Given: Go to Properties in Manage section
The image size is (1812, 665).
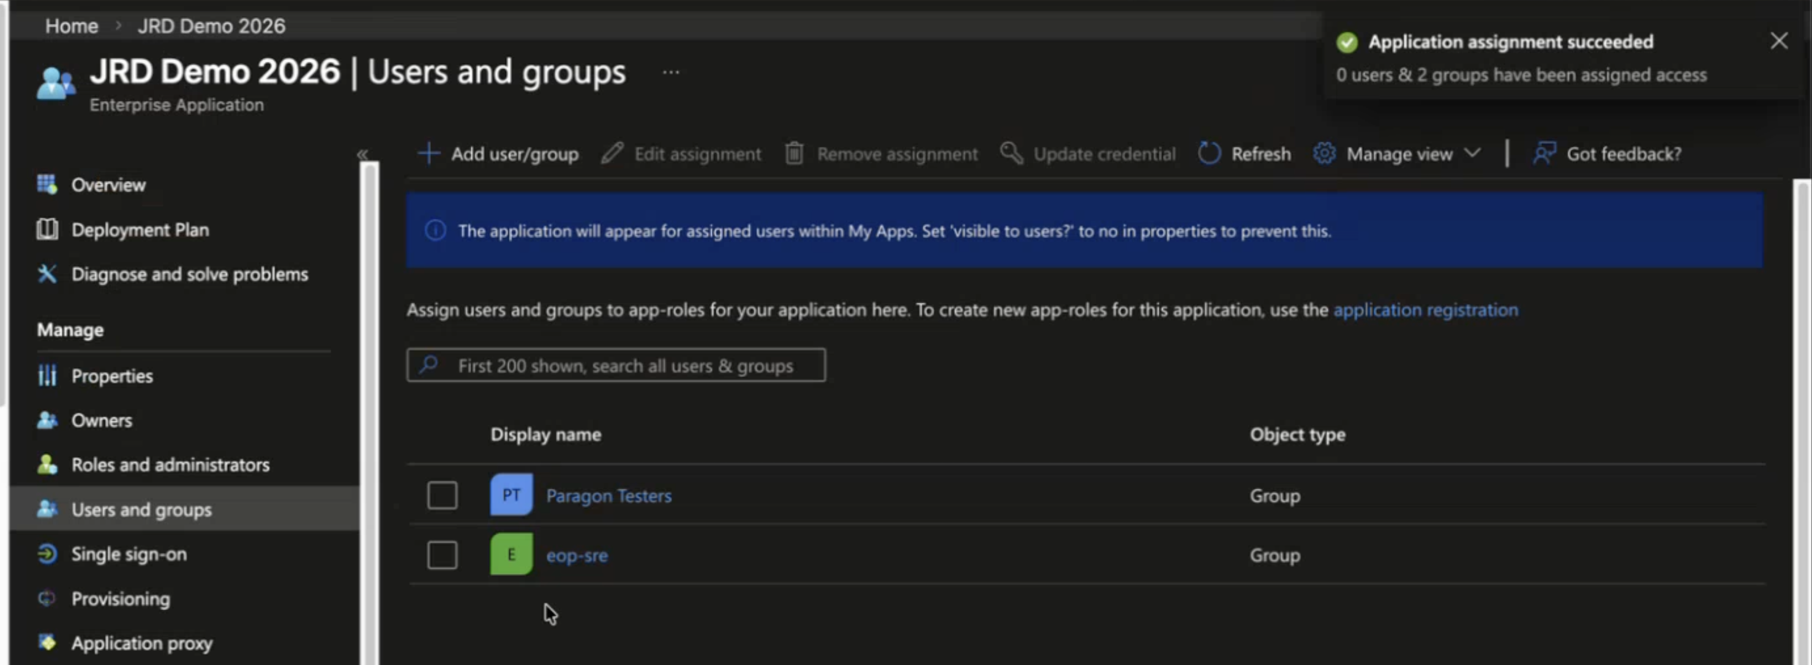Looking at the screenshot, I should pyautogui.click(x=112, y=376).
